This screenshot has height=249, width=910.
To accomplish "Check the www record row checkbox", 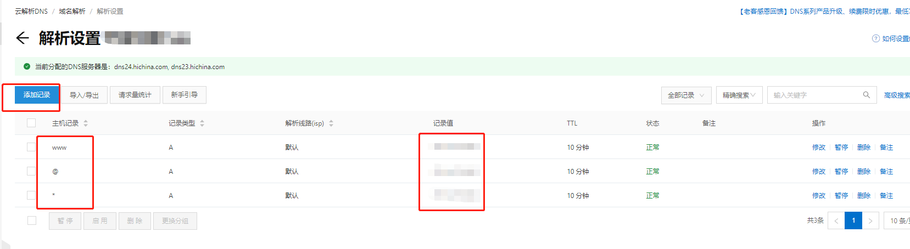I will click(31, 147).
